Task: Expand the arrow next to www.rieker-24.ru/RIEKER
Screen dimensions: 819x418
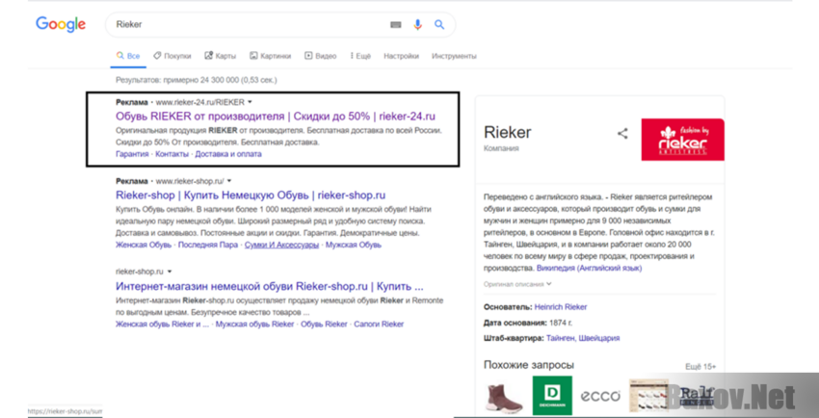Action: point(250,102)
